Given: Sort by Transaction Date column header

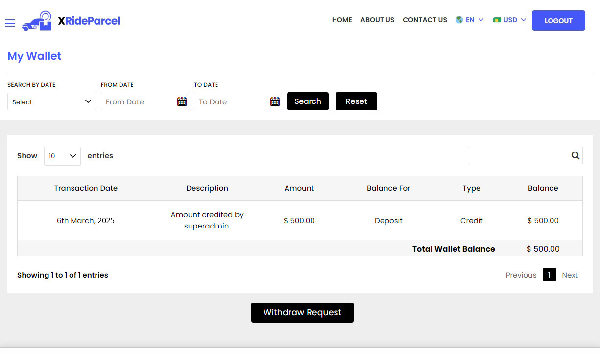Looking at the screenshot, I should 86,188.
